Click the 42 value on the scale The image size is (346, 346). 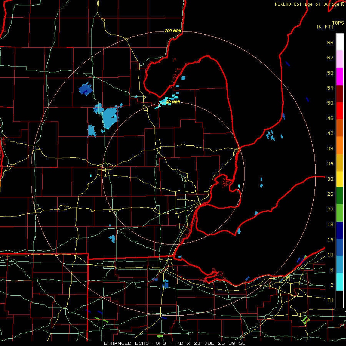[x=330, y=133]
